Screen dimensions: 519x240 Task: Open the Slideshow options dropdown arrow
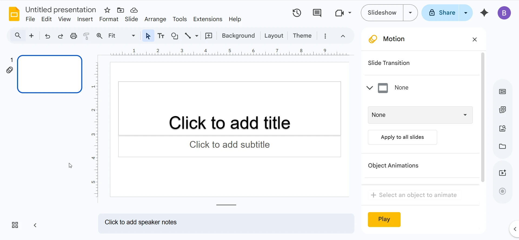(x=410, y=13)
